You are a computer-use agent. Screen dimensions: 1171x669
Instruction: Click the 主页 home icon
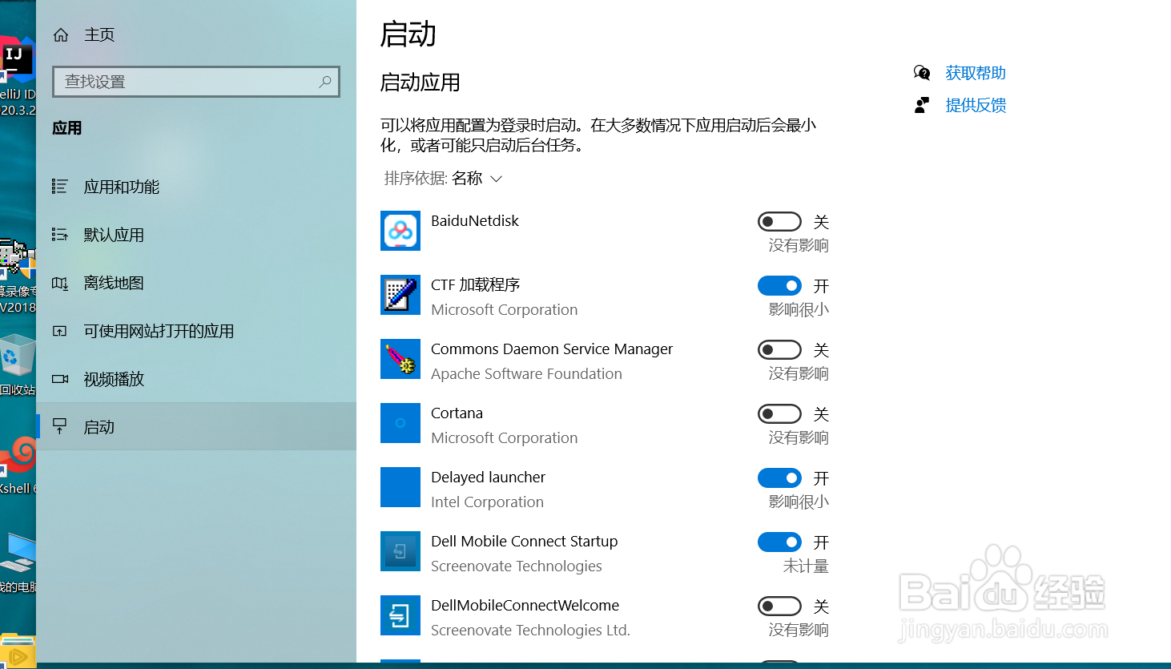click(60, 34)
